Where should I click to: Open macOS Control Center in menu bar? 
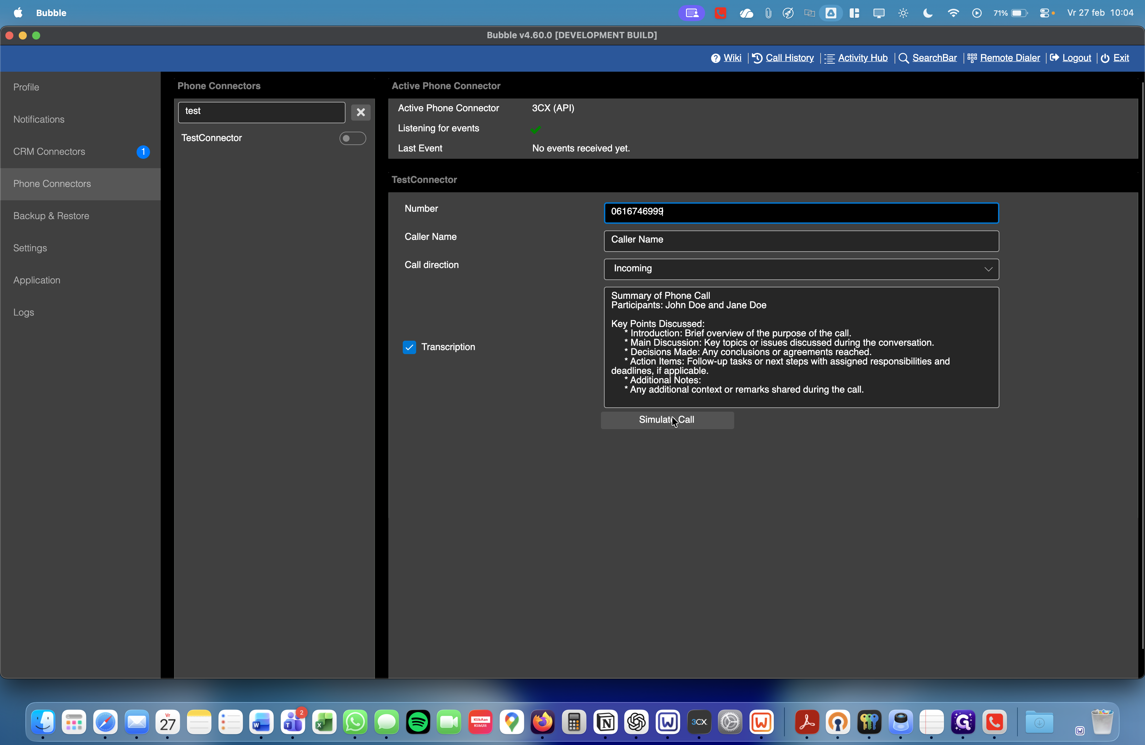click(x=1045, y=13)
